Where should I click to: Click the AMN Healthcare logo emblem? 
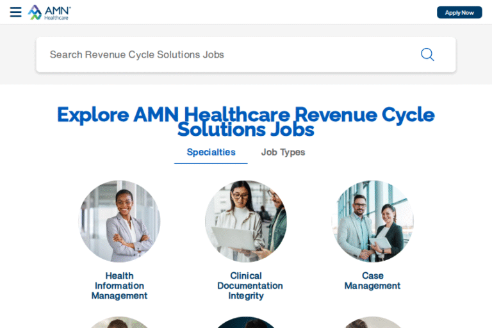pyautogui.click(x=35, y=12)
